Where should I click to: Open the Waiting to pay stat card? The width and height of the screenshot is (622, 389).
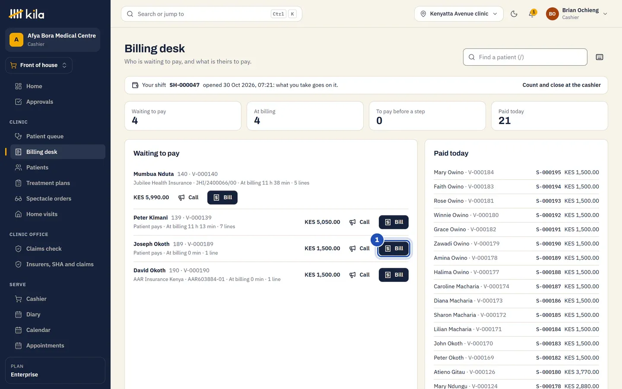coord(183,116)
